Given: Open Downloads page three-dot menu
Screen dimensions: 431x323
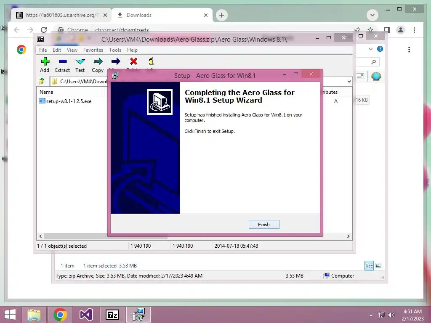Looking at the screenshot, I should point(409,50).
